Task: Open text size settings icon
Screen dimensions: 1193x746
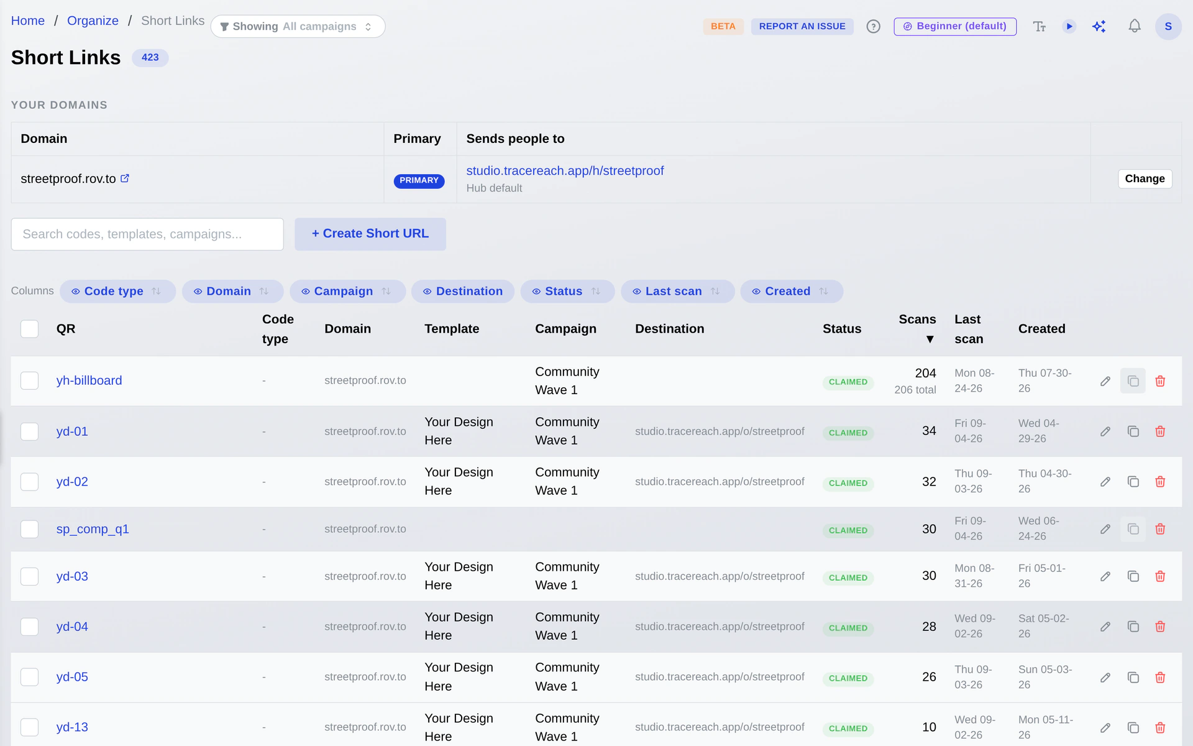Action: pyautogui.click(x=1039, y=27)
